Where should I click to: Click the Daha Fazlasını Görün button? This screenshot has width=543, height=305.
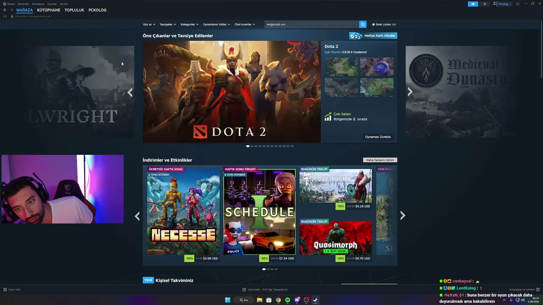point(380,160)
